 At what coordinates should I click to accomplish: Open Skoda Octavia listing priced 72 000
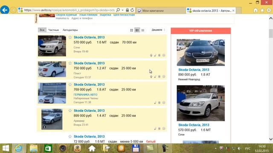[89, 136]
